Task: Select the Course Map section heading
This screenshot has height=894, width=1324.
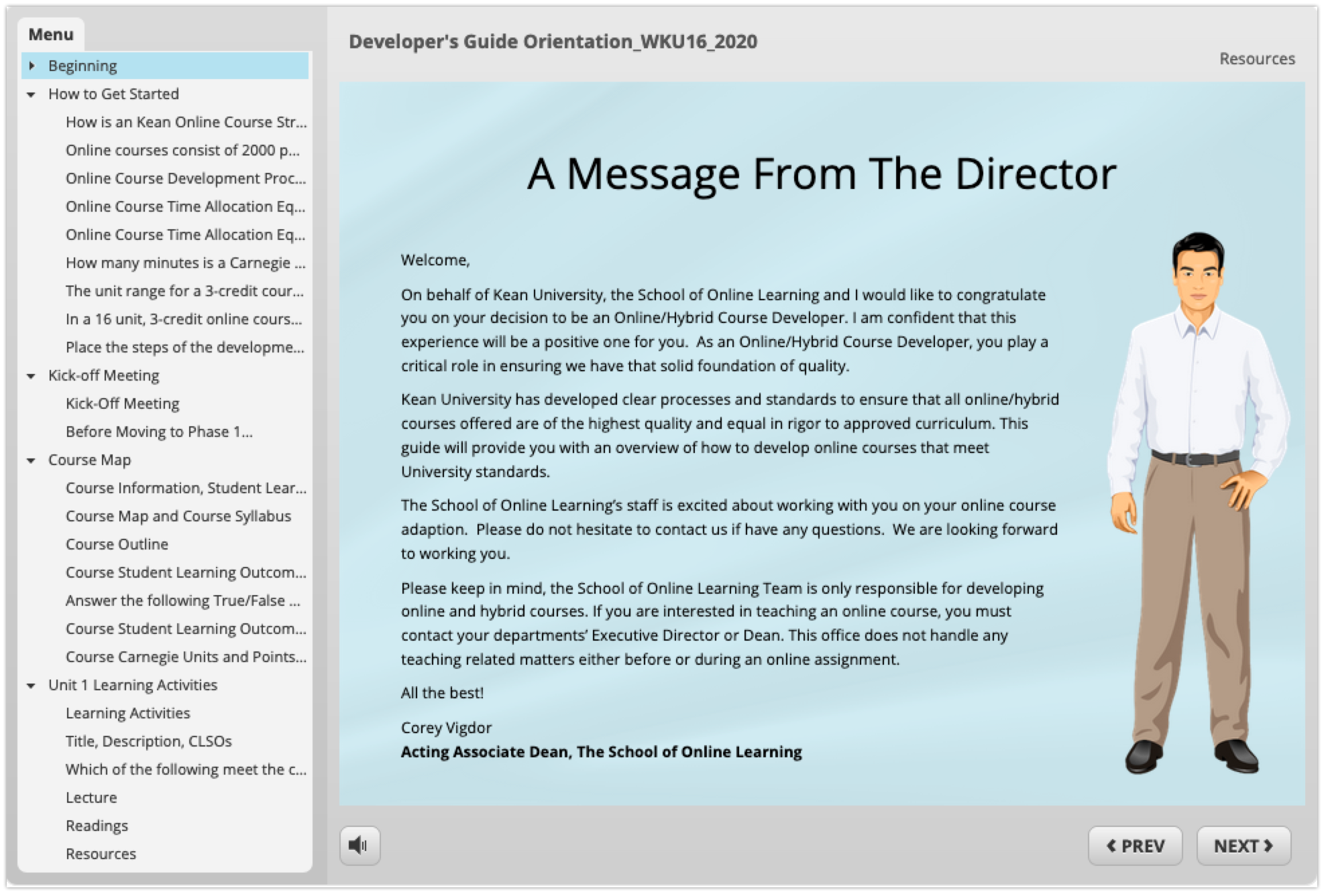Action: [x=89, y=460]
